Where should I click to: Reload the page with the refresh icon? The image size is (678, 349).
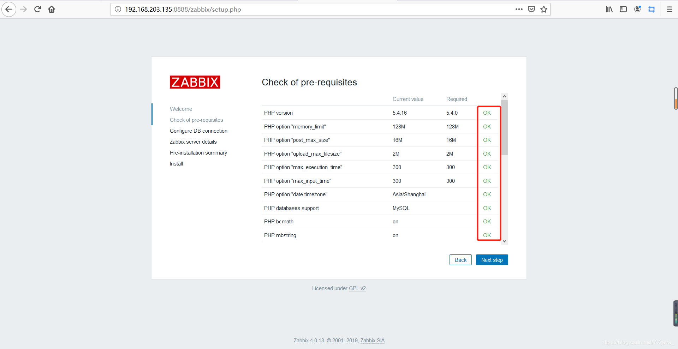(37, 9)
